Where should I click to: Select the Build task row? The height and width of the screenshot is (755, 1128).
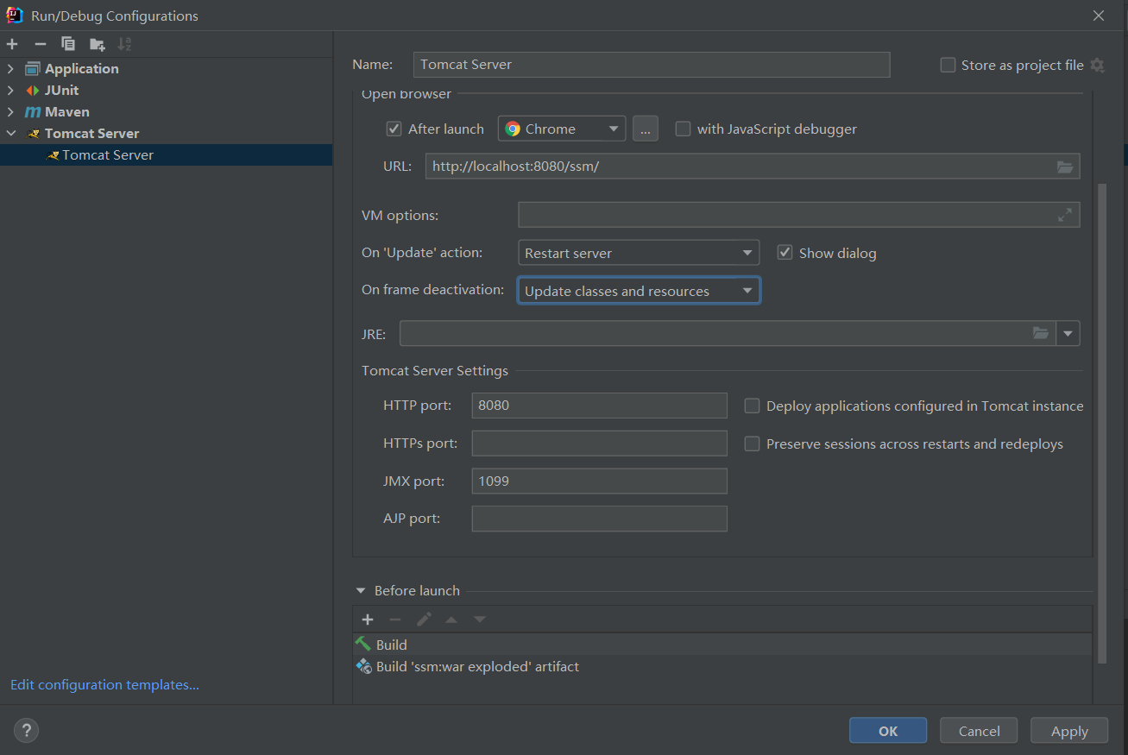tap(722, 645)
